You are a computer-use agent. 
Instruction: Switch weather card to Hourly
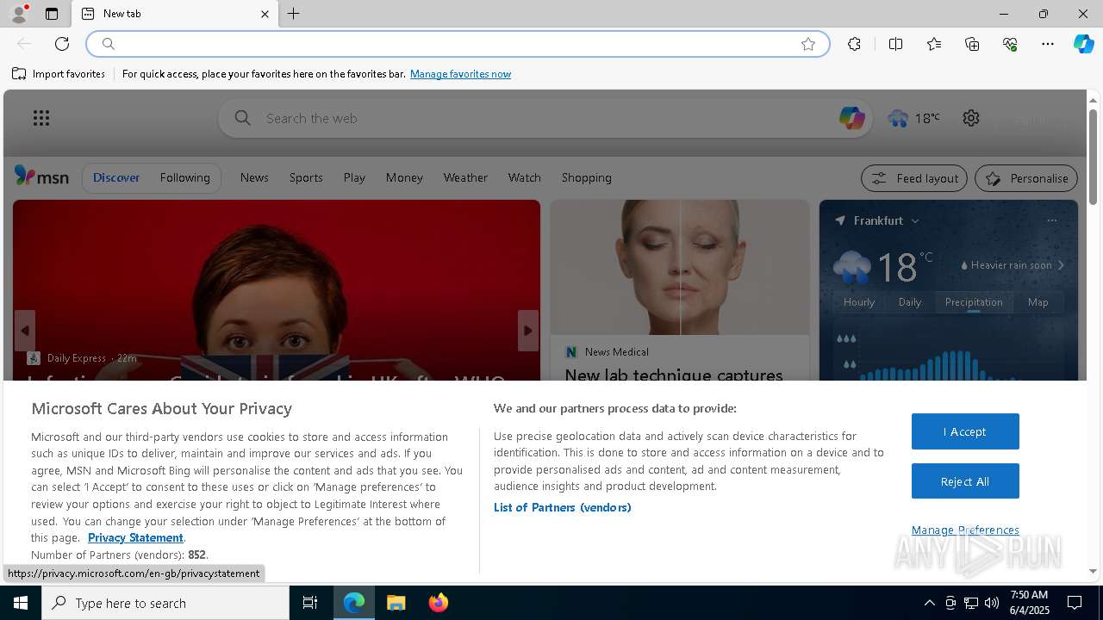(x=859, y=302)
